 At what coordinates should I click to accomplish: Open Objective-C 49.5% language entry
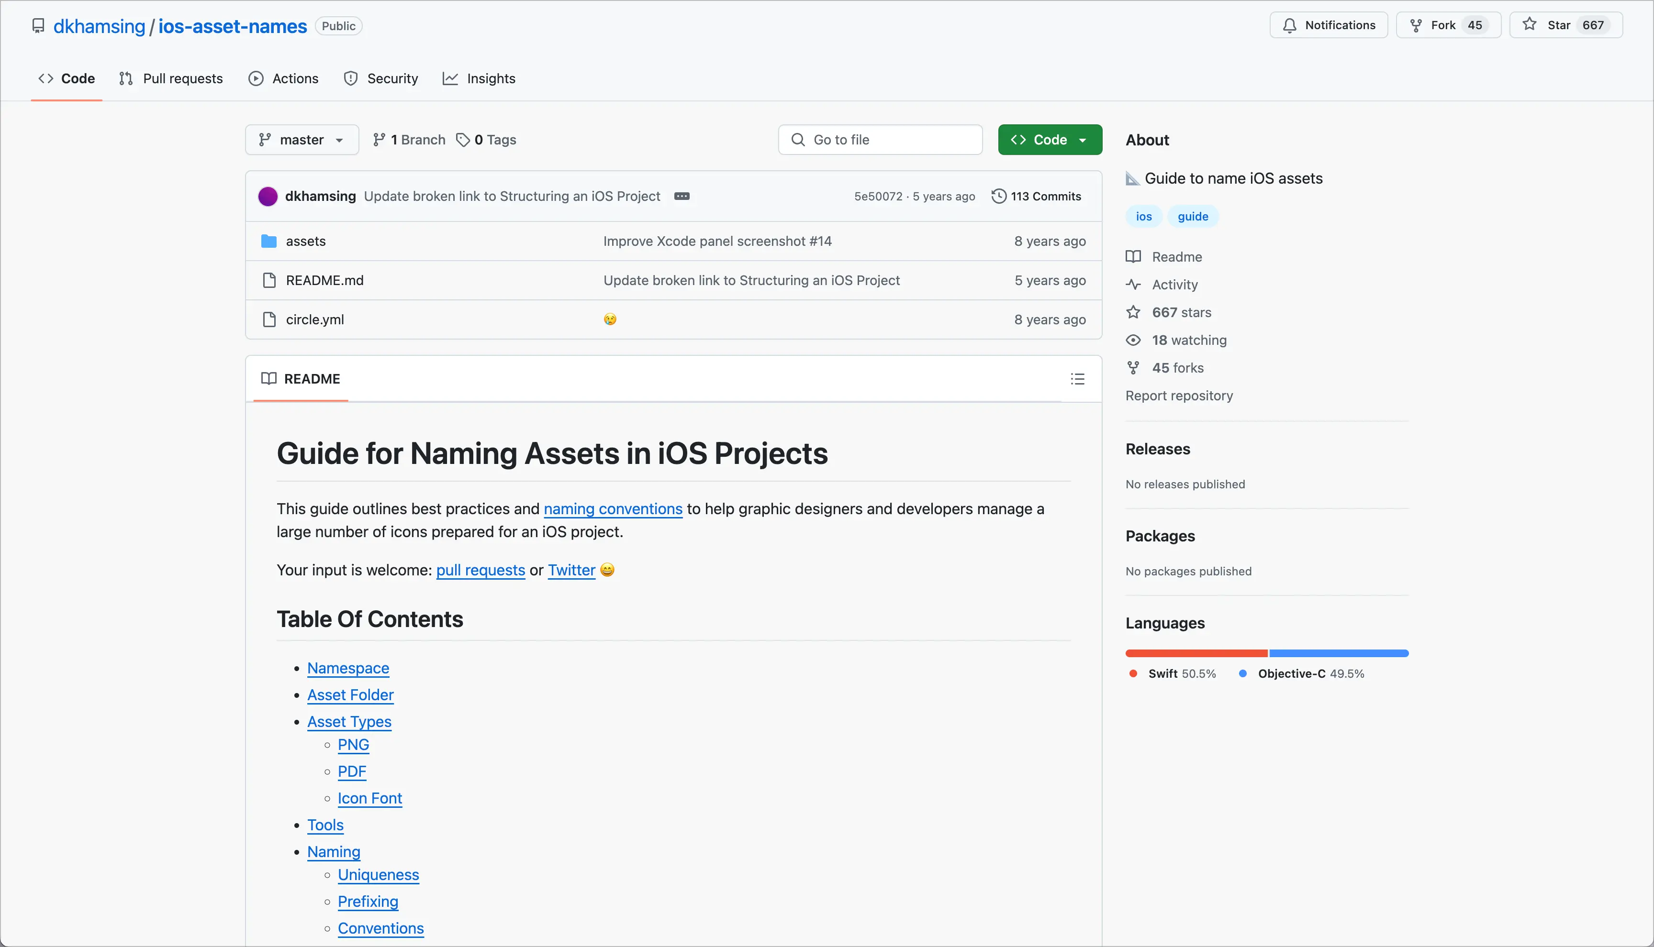pyautogui.click(x=1302, y=673)
